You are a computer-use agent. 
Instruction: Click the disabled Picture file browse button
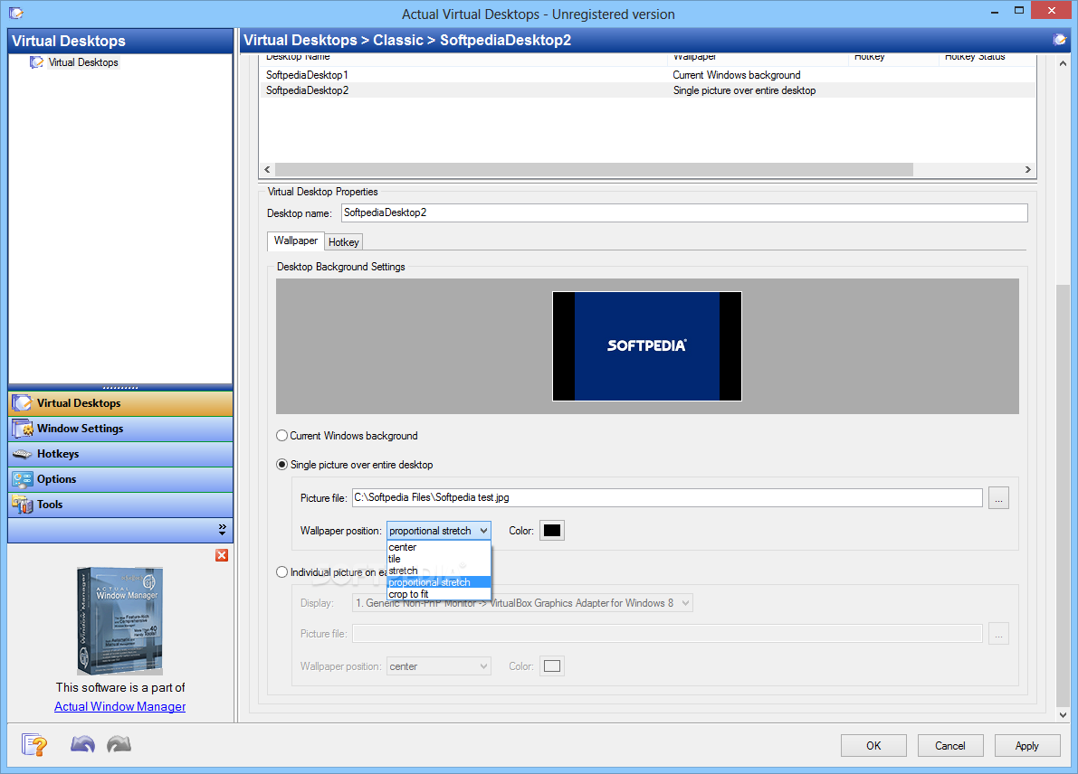point(998,634)
